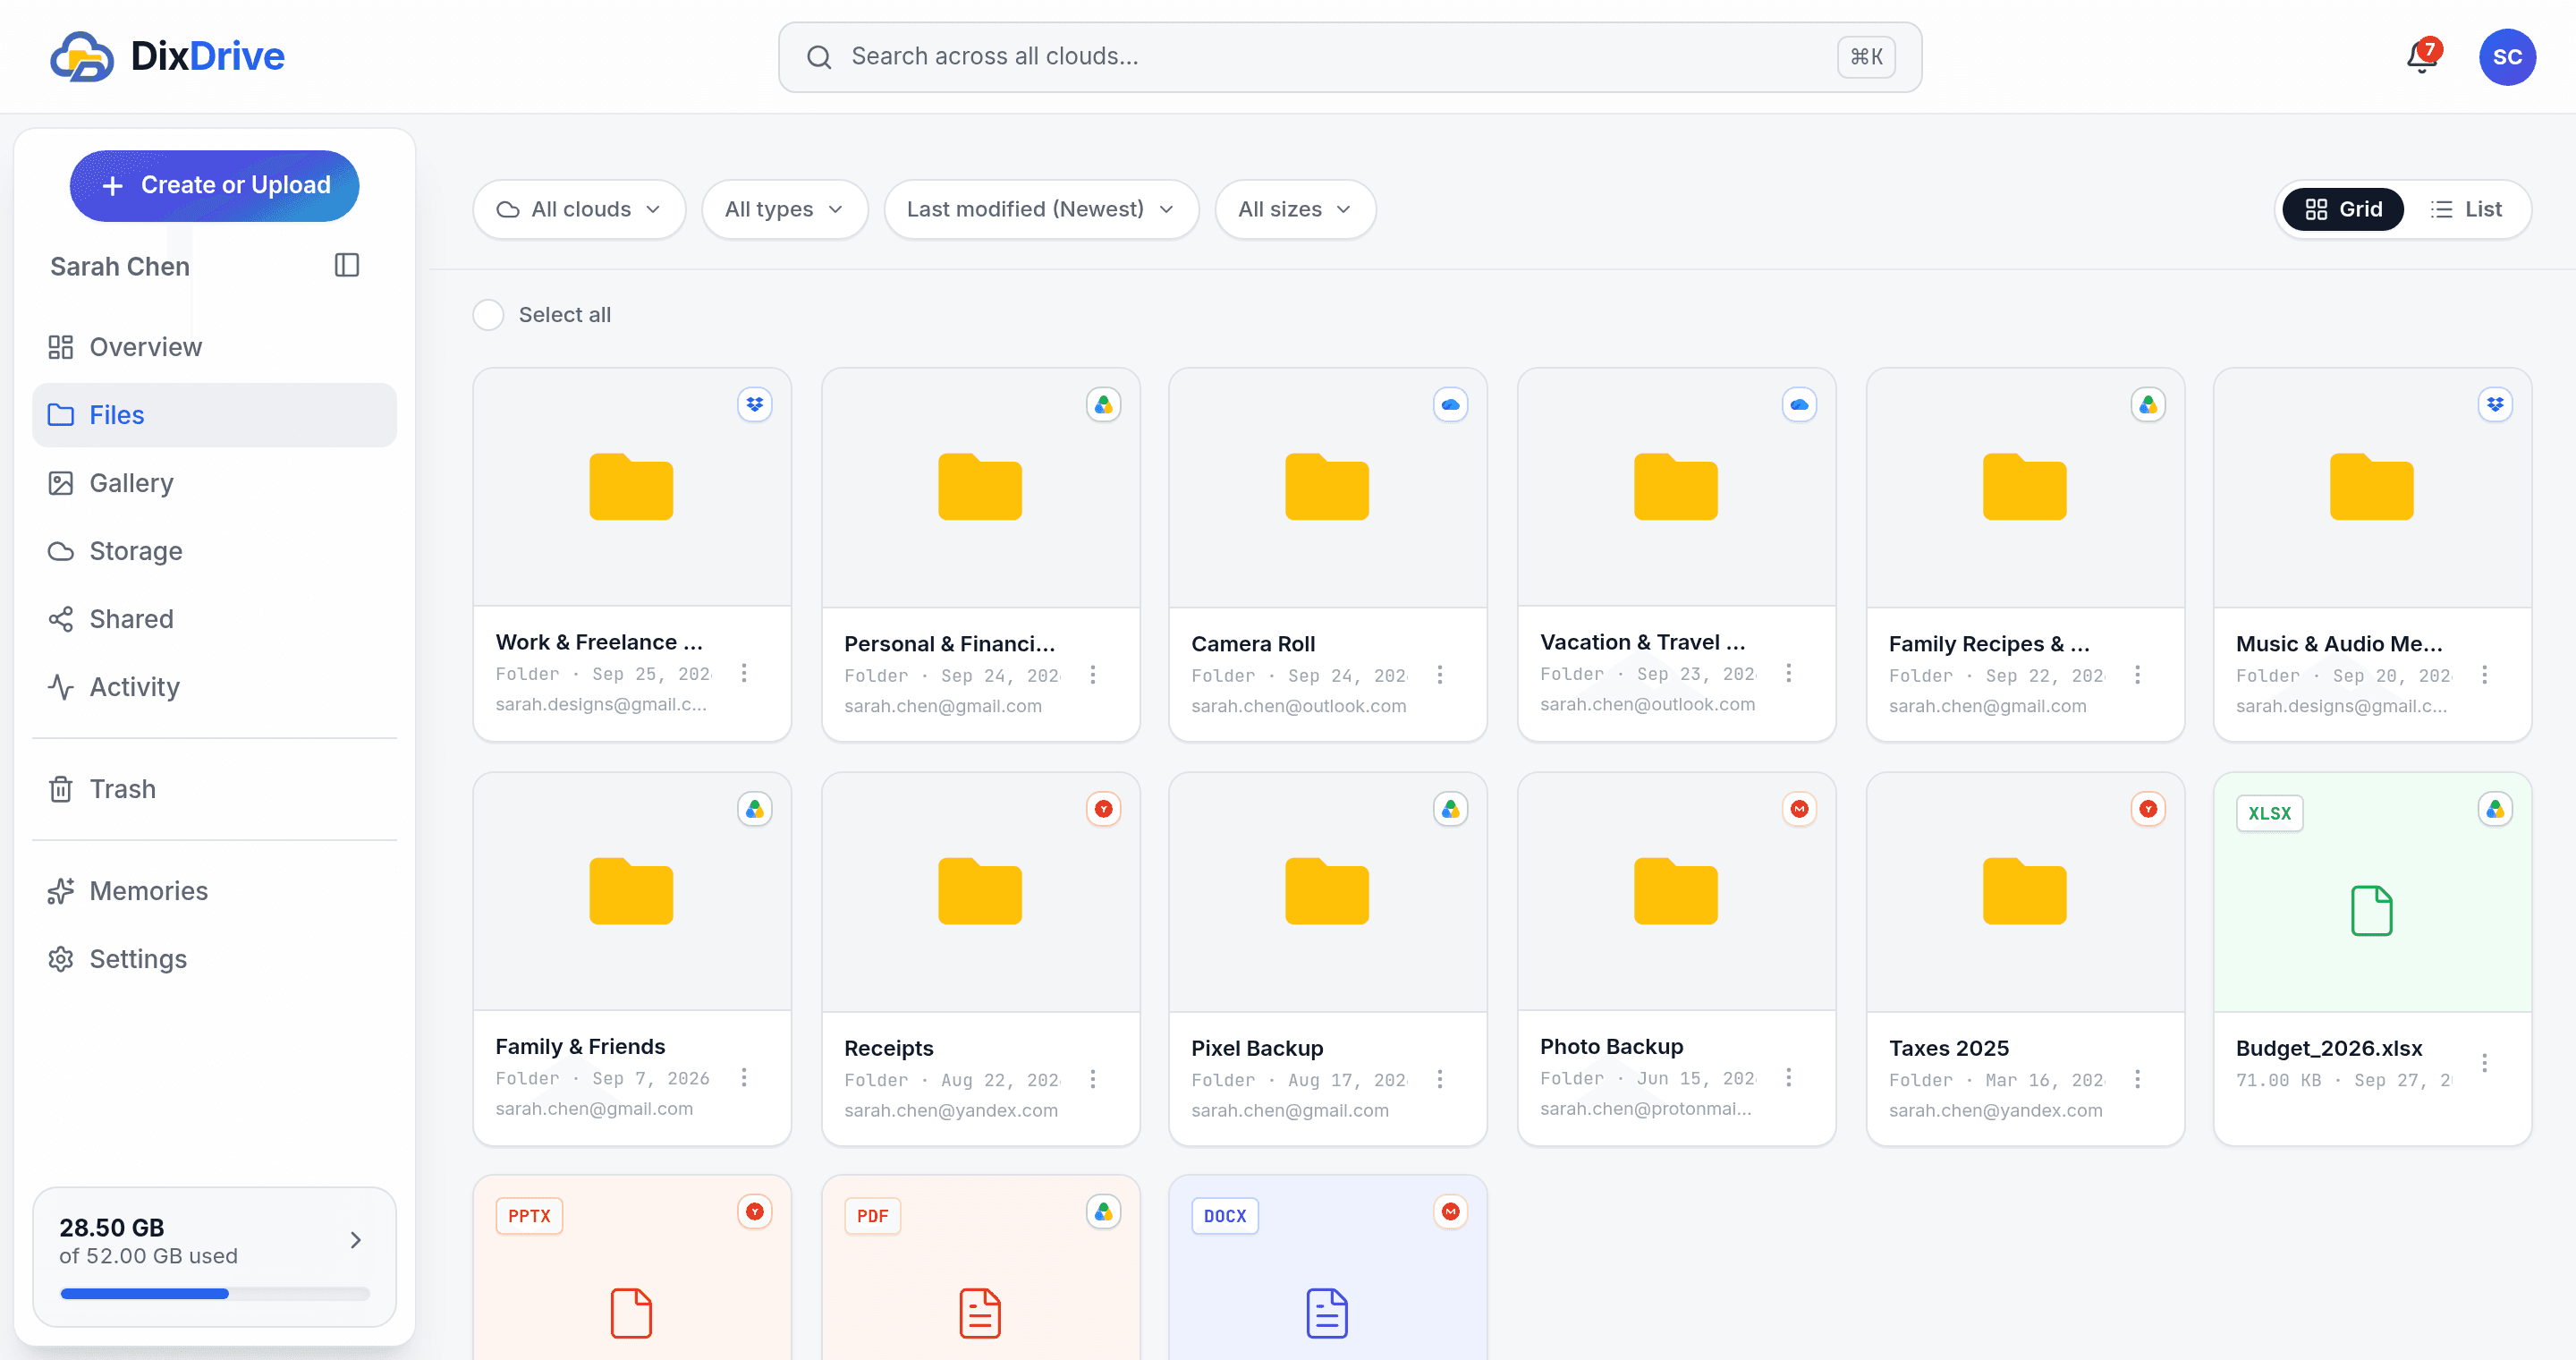Select Files in sidebar
Screen dimensions: 2576x1360
tap(214, 415)
